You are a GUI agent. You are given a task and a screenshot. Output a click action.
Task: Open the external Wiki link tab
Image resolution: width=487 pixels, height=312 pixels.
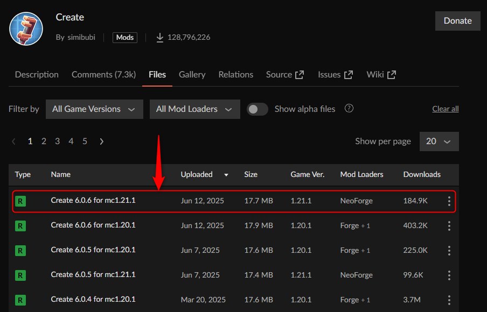click(x=381, y=75)
